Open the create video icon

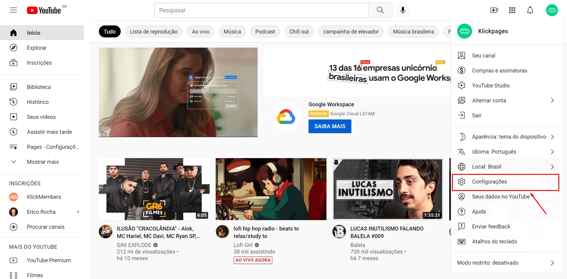494,10
